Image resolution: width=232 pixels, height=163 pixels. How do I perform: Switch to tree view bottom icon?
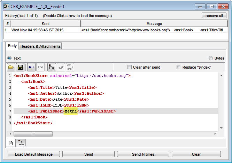(21, 142)
